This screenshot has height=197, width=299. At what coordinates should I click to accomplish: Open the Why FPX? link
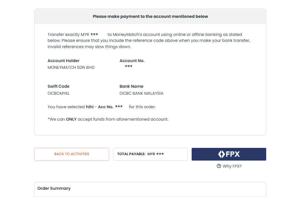point(232,166)
